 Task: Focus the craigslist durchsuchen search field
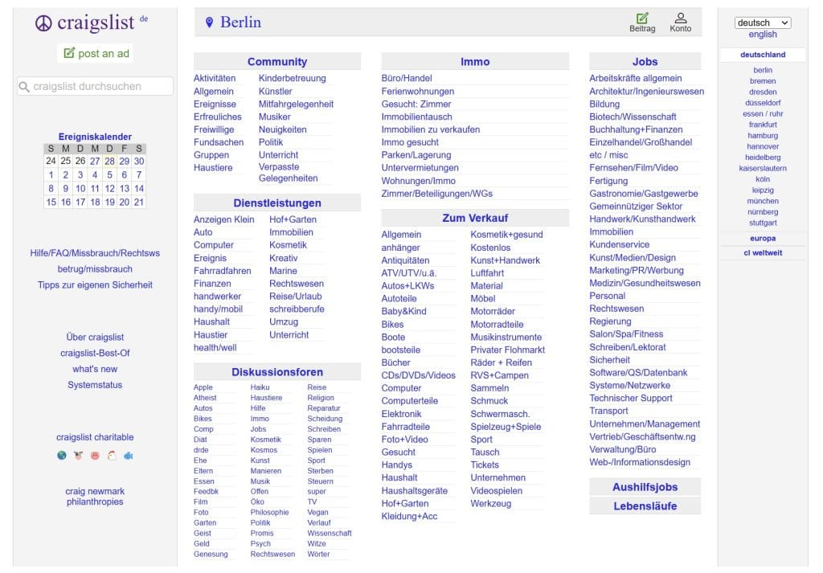coord(95,87)
